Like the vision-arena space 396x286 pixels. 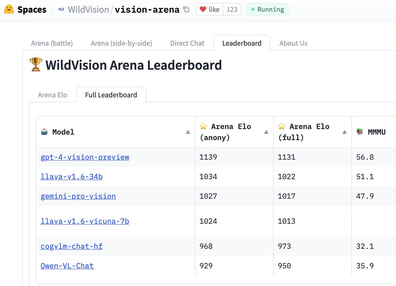pos(210,10)
